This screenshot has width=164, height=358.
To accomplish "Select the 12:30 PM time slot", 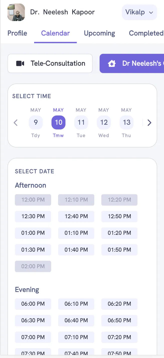I will coord(33,216).
